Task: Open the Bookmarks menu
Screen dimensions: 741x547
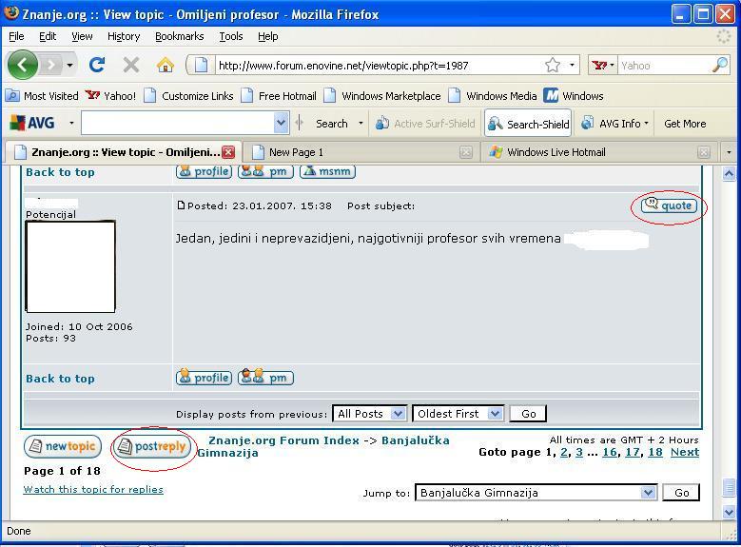Action: click(179, 36)
